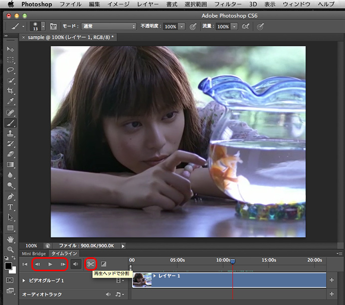Select the Path Selection tool
Image resolution: width=345 pixels, height=305 pixels.
pos(10,217)
